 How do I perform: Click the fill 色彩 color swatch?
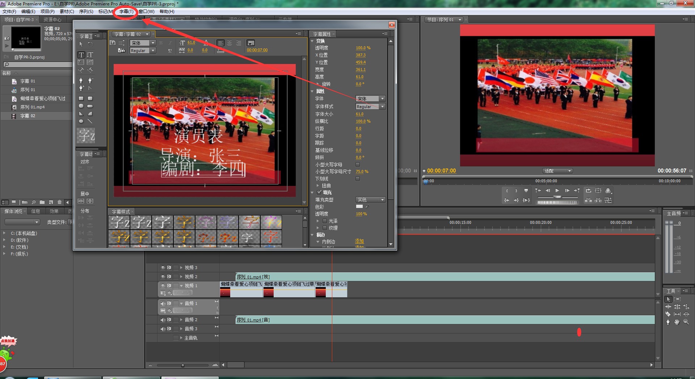359,206
